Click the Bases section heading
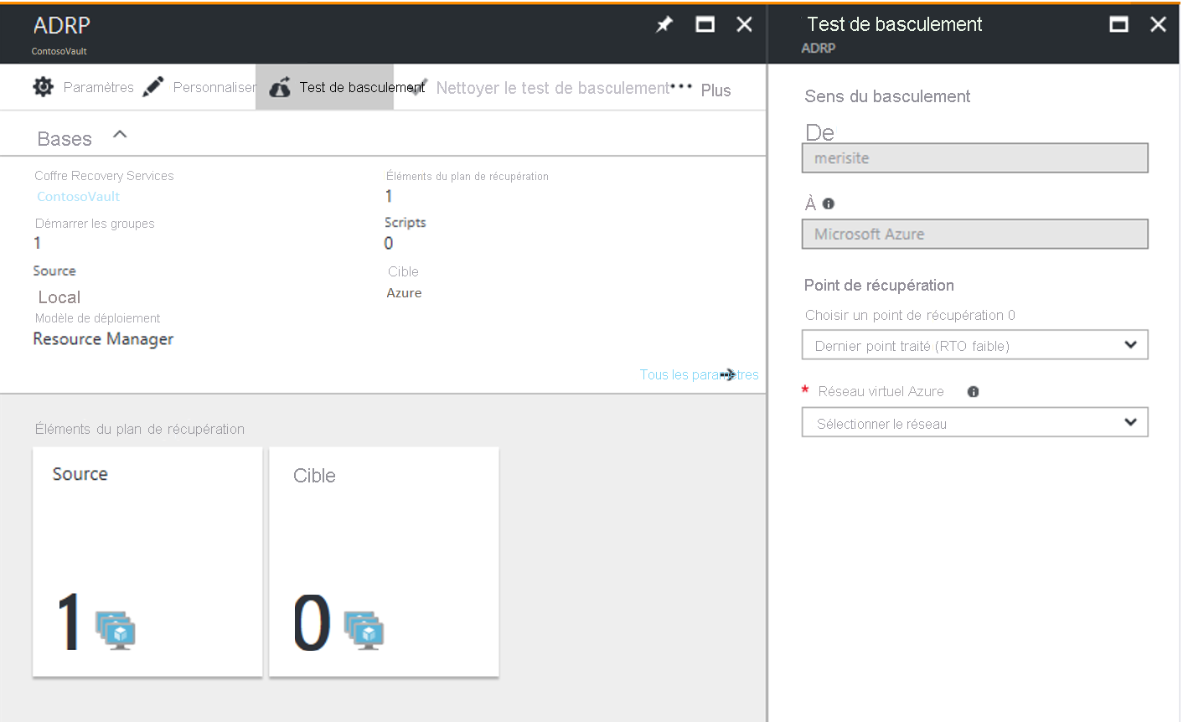Image resolution: width=1183 pixels, height=727 pixels. (x=65, y=139)
